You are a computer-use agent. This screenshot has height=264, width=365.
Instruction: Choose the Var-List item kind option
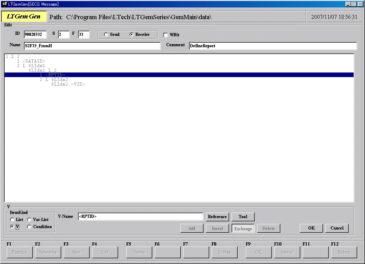[x=30, y=220]
